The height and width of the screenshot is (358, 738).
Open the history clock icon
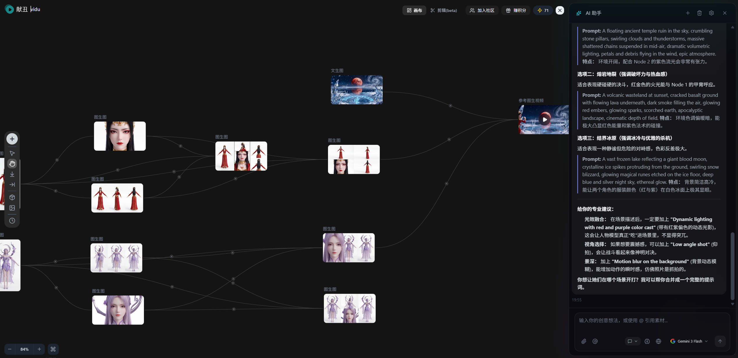click(x=12, y=221)
